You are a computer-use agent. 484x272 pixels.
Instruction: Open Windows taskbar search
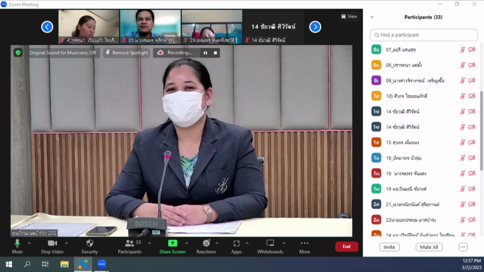(x=27, y=264)
